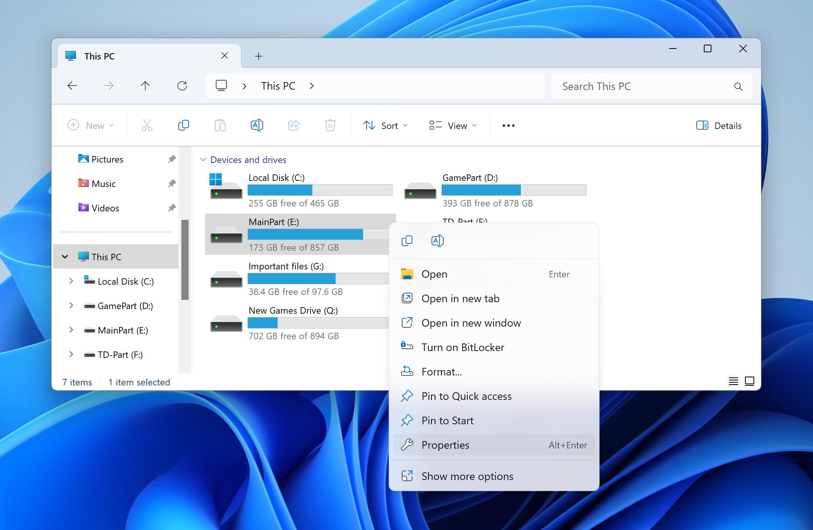
Task: Expand Local Disk (C:) tree node
Action: 71,281
